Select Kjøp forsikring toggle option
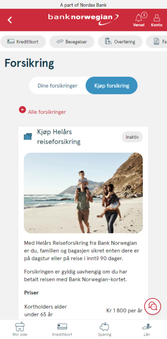 [x=111, y=85]
